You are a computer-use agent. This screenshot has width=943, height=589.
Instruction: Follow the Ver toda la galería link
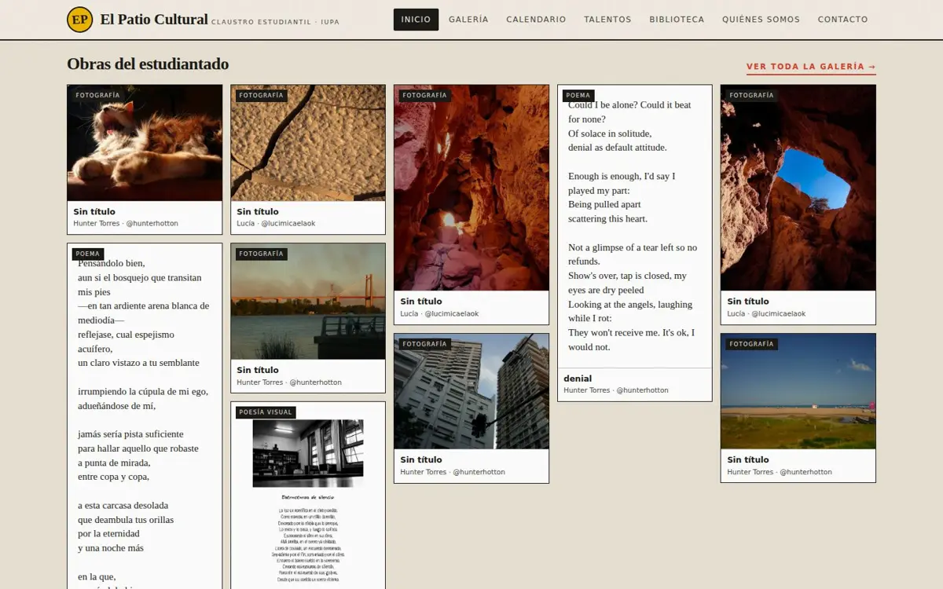click(811, 67)
